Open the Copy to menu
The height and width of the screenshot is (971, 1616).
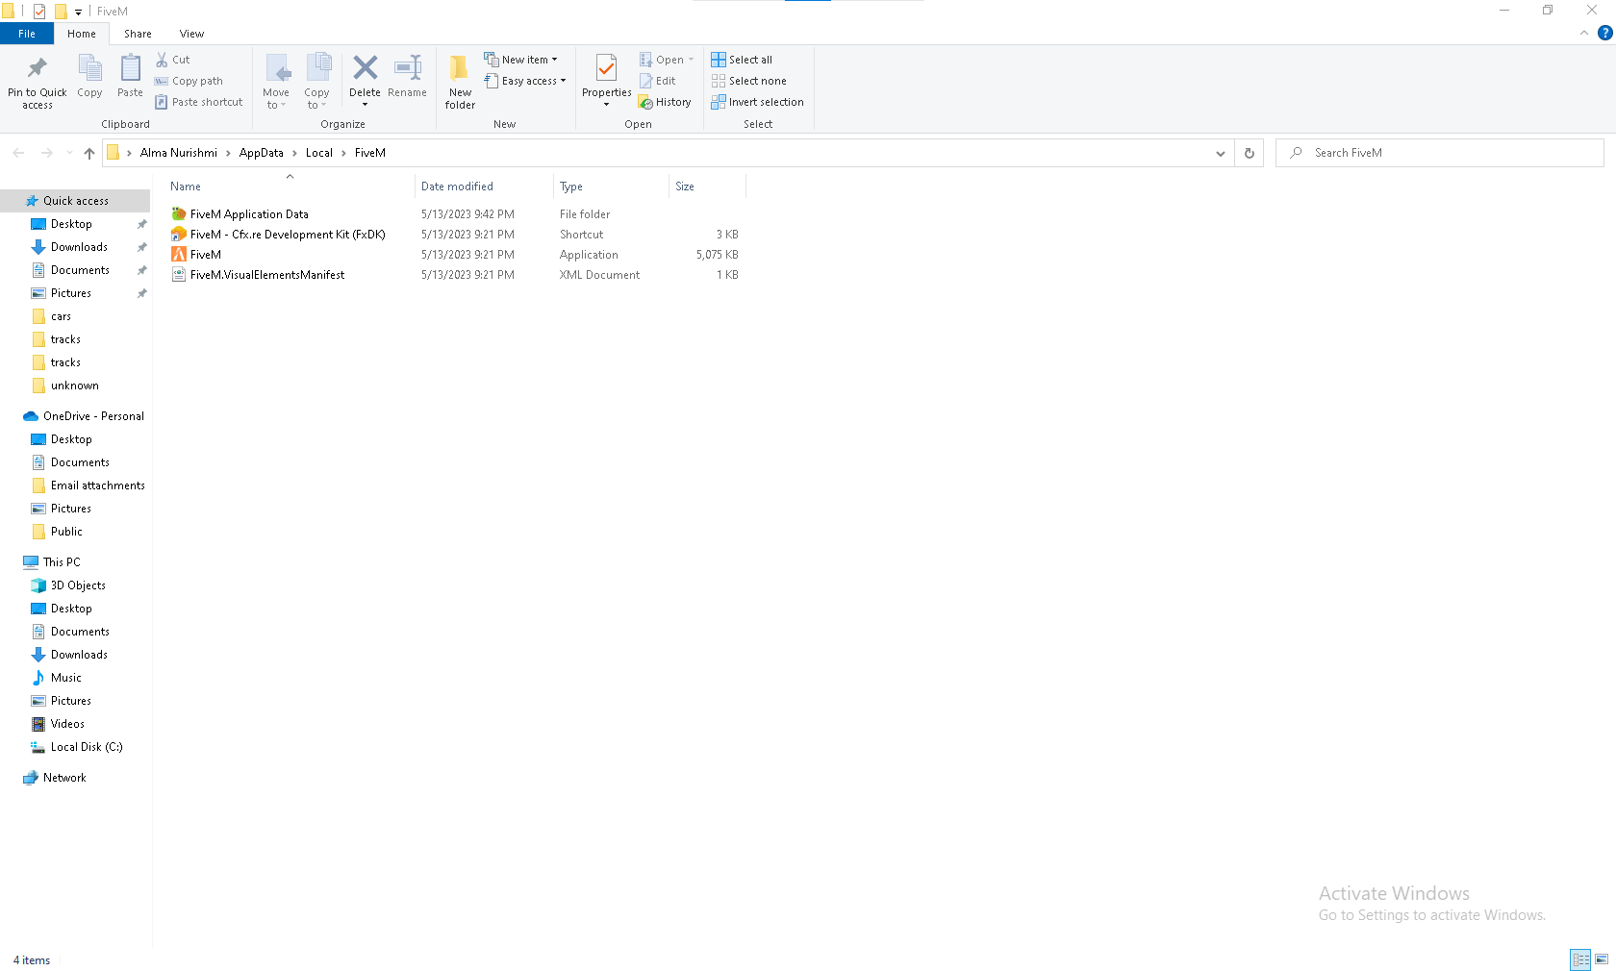pyautogui.click(x=317, y=82)
